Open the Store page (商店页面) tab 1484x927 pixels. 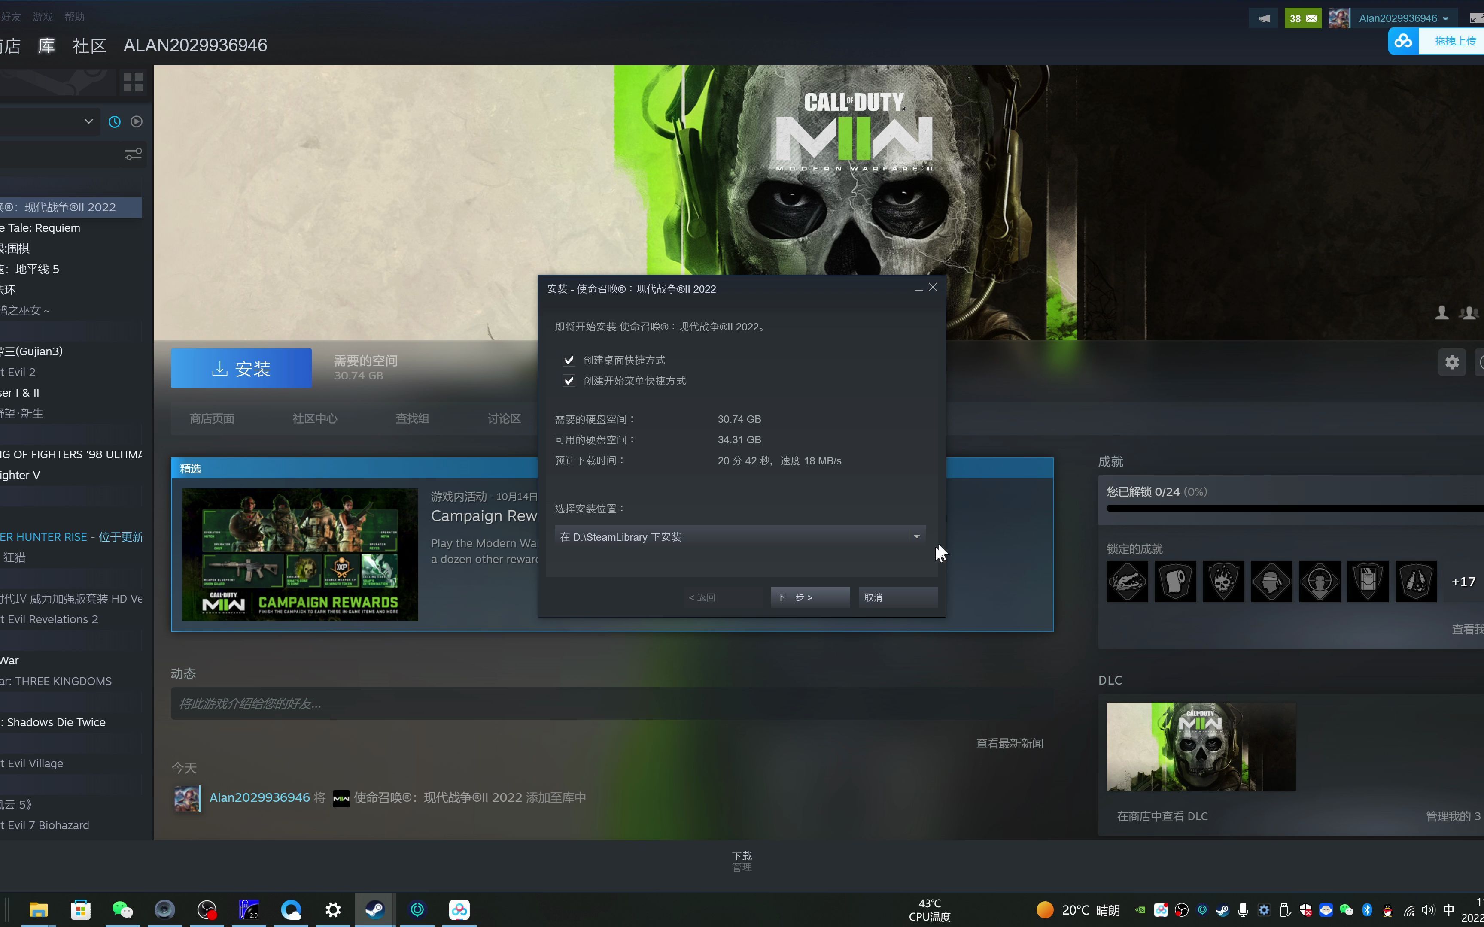[x=212, y=418]
